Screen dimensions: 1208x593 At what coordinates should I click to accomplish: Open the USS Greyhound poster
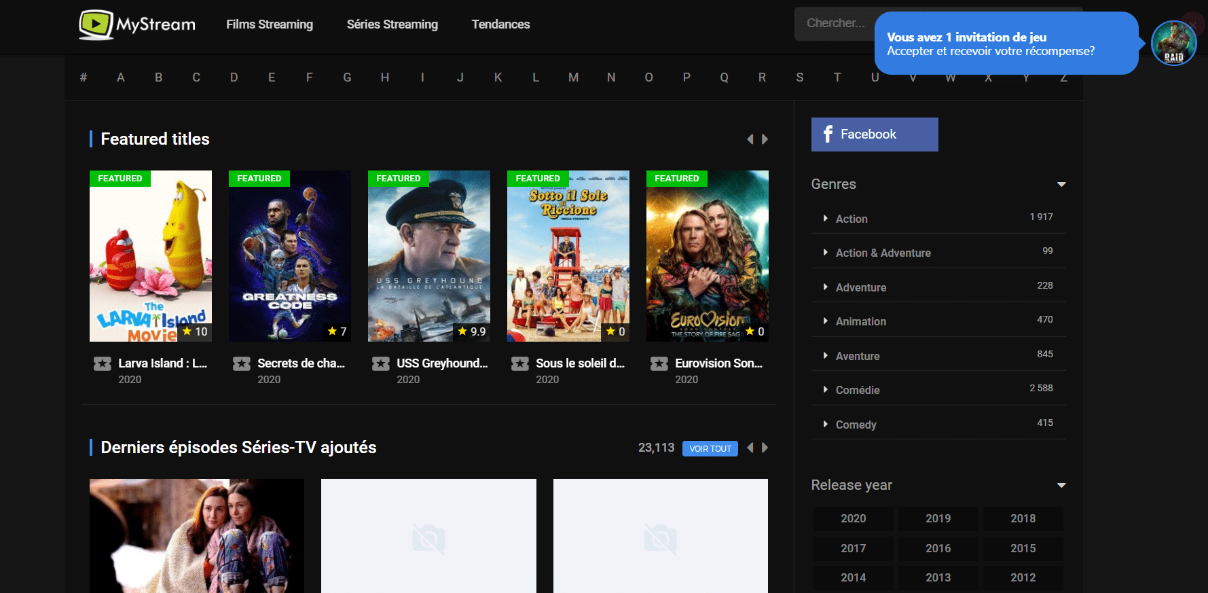(429, 256)
